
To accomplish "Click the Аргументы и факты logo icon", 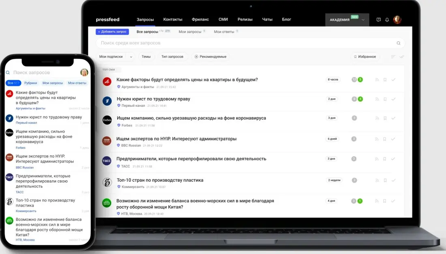I will (x=107, y=82).
